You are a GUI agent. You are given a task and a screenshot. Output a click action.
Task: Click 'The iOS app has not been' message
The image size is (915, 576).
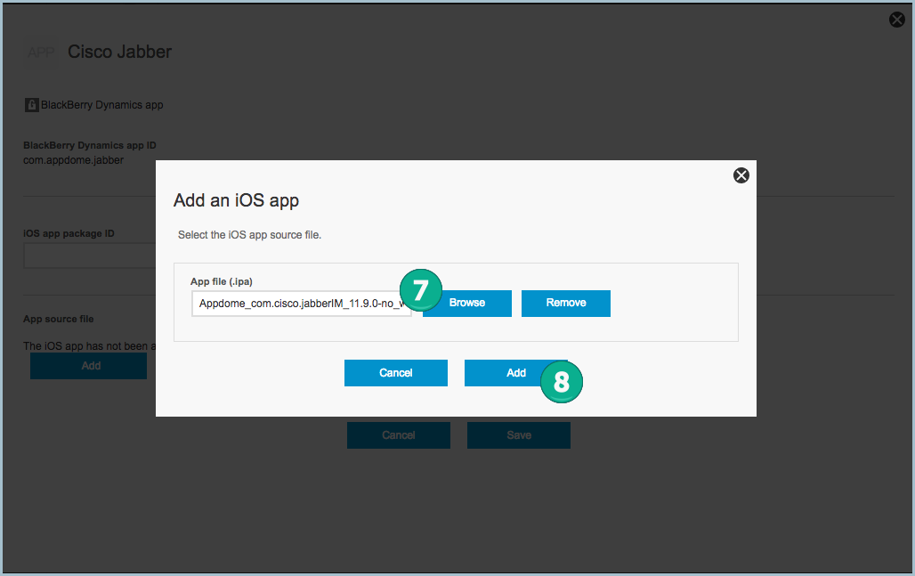click(x=89, y=346)
